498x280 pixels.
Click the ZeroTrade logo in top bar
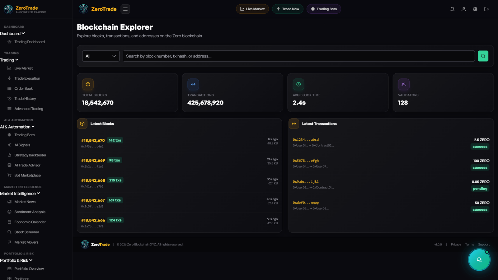click(x=98, y=9)
